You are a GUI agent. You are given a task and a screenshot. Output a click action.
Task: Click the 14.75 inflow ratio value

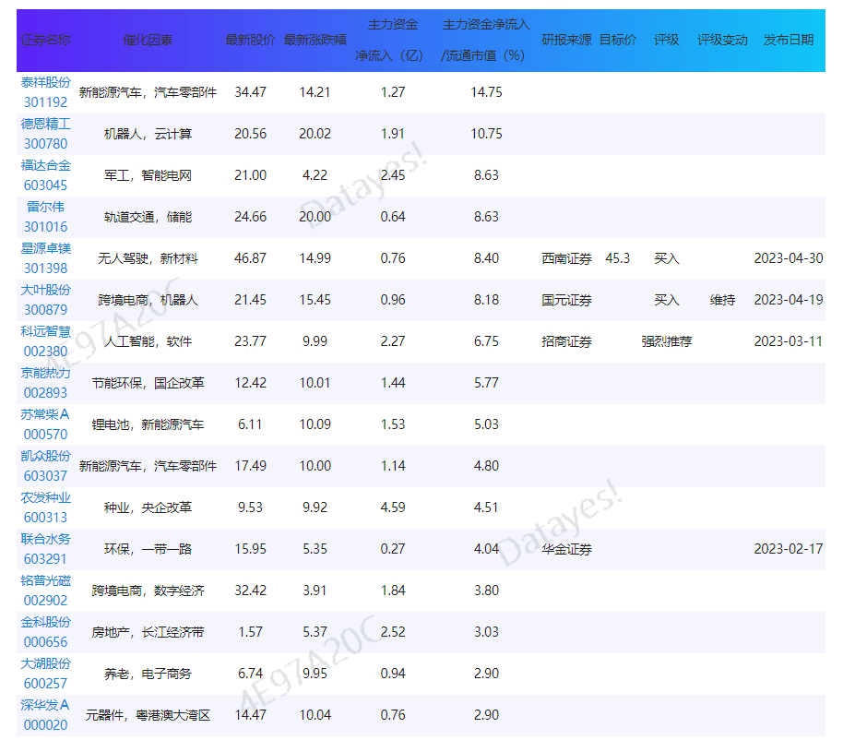coord(486,92)
